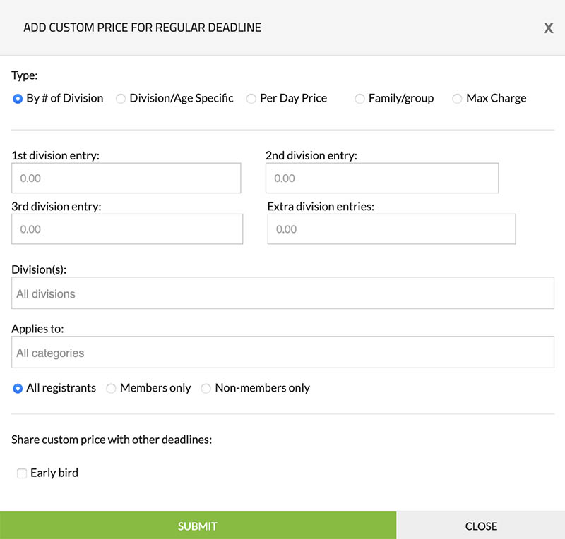Focus the Extra division entries field
Screen dimensions: 565x539
(x=391, y=229)
